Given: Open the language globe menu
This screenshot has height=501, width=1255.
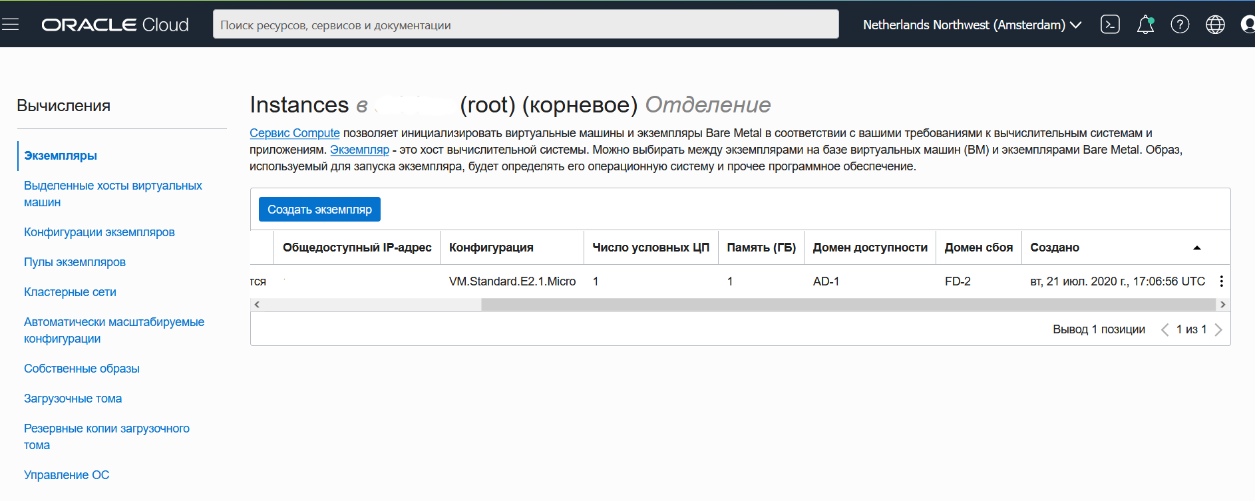Looking at the screenshot, I should (x=1215, y=25).
